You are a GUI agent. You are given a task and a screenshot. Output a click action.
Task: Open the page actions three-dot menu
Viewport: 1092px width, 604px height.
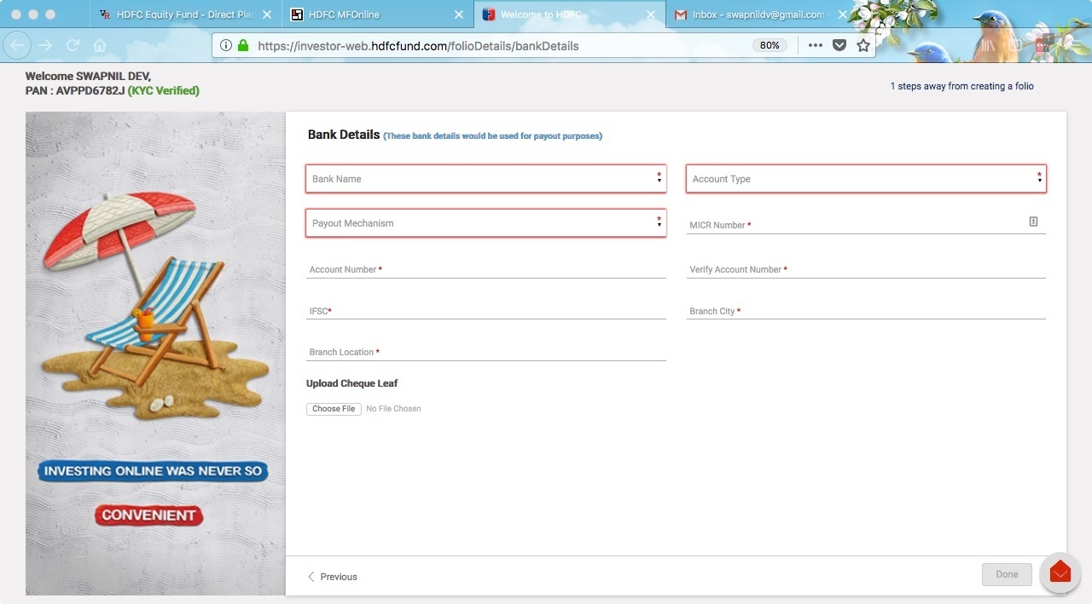(x=816, y=45)
